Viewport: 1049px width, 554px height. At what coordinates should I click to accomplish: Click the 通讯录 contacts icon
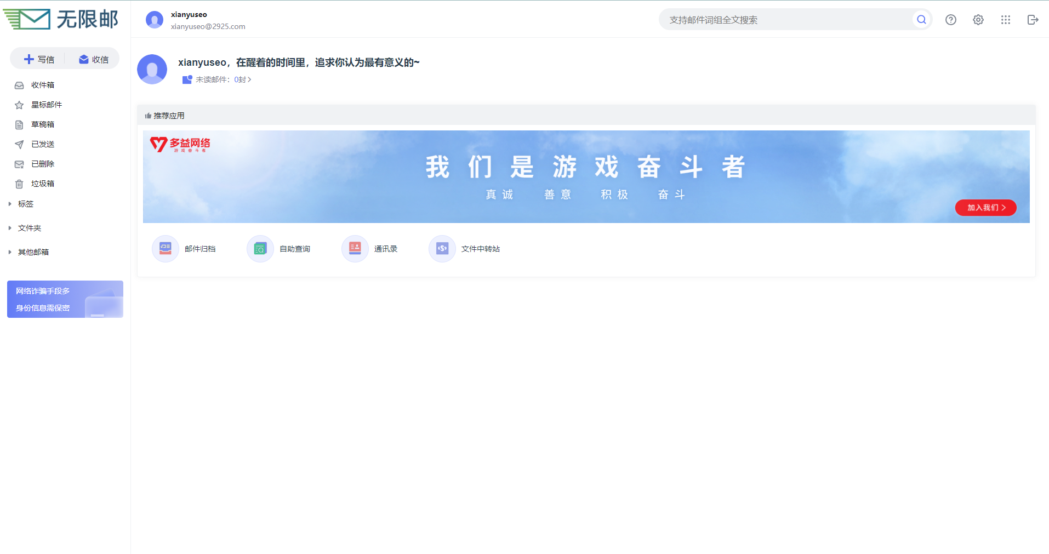[x=355, y=249]
